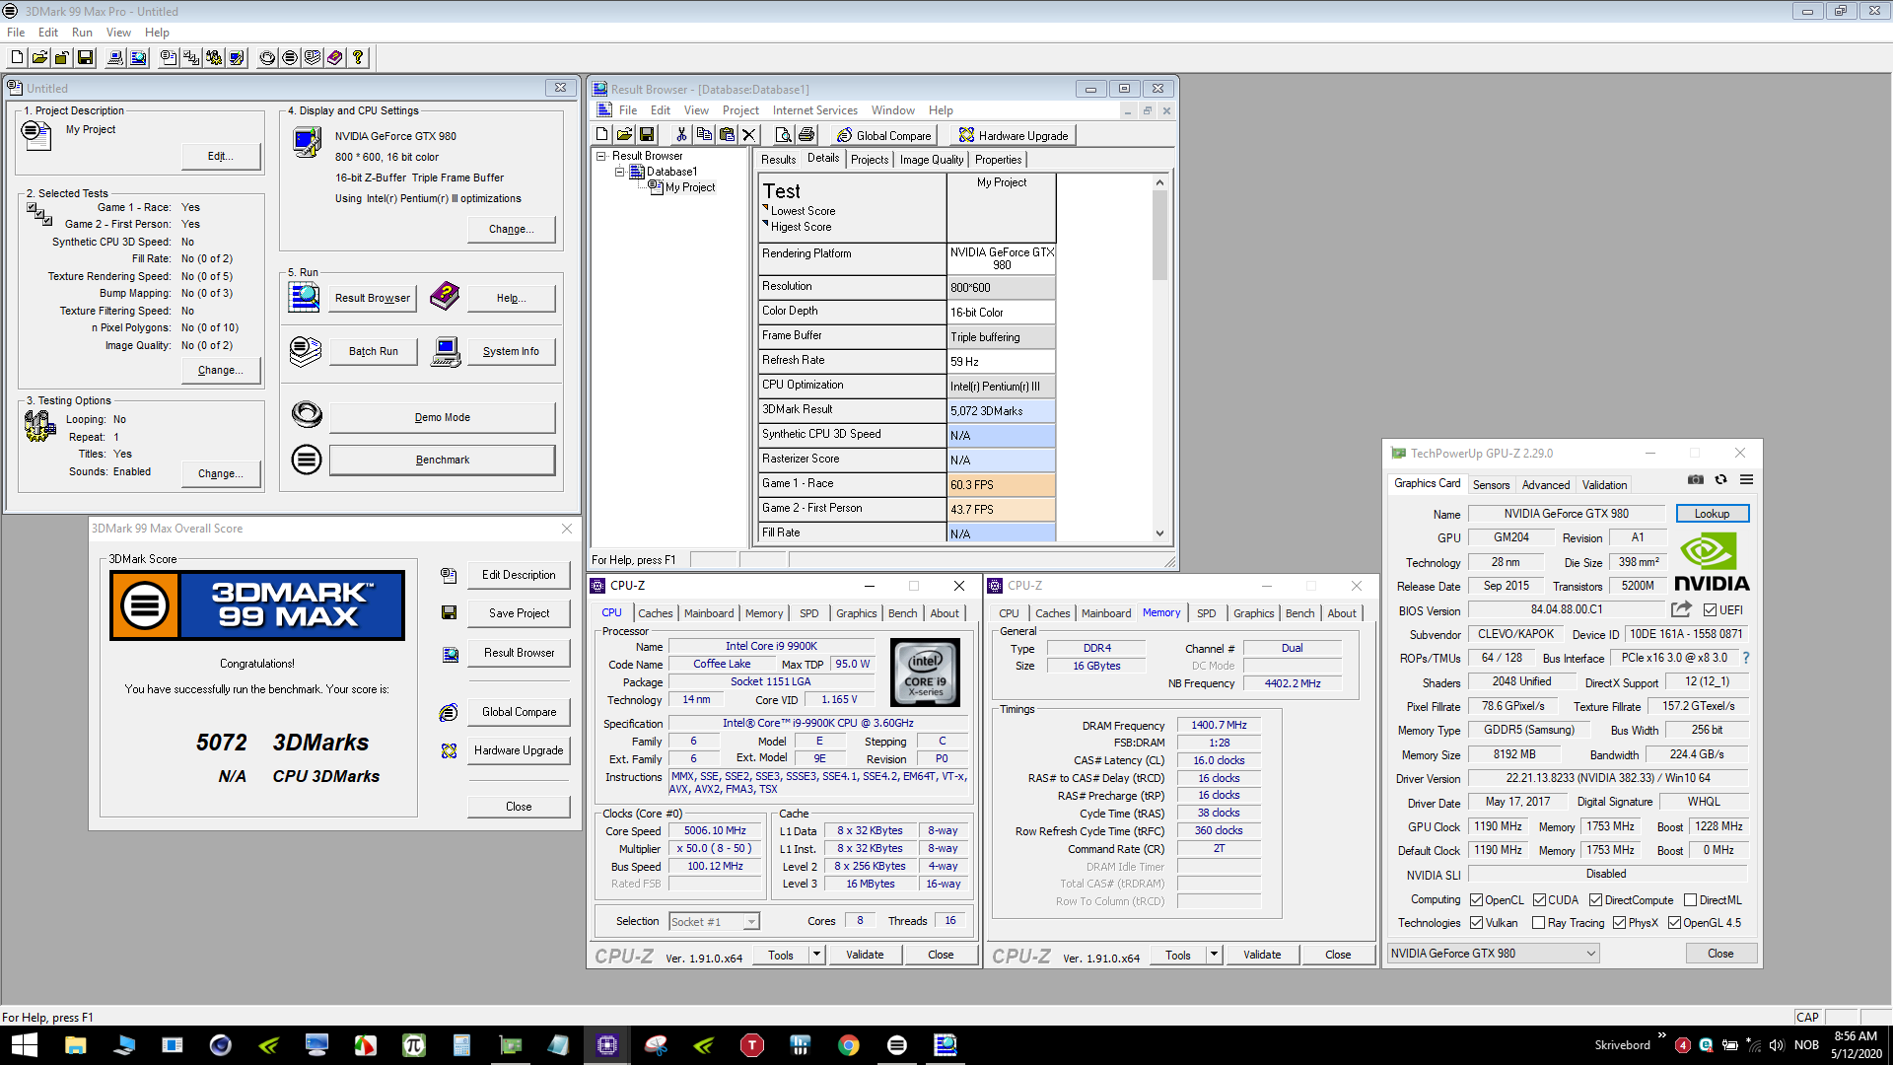Click the Print icon in Result Browser toolbar
The image size is (1893, 1065).
806,135
